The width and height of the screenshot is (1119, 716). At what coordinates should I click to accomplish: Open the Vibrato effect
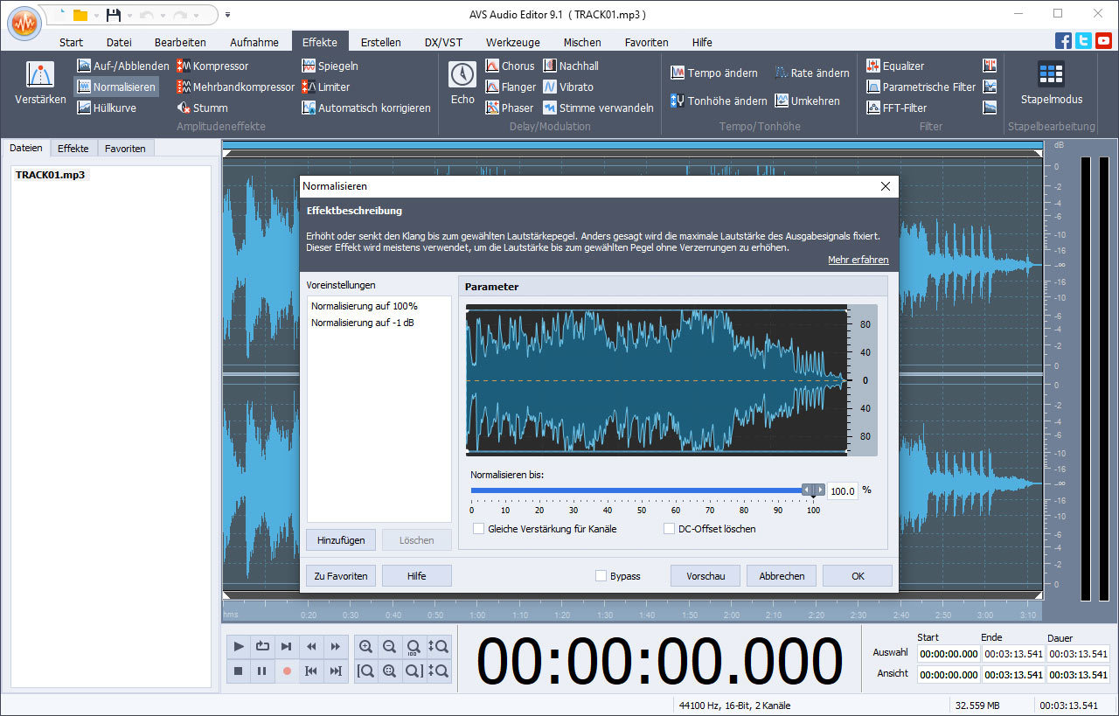[x=568, y=87]
